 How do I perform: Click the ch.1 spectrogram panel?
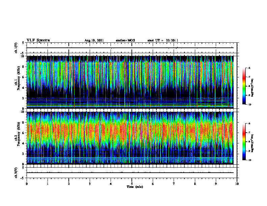coord(130,82)
